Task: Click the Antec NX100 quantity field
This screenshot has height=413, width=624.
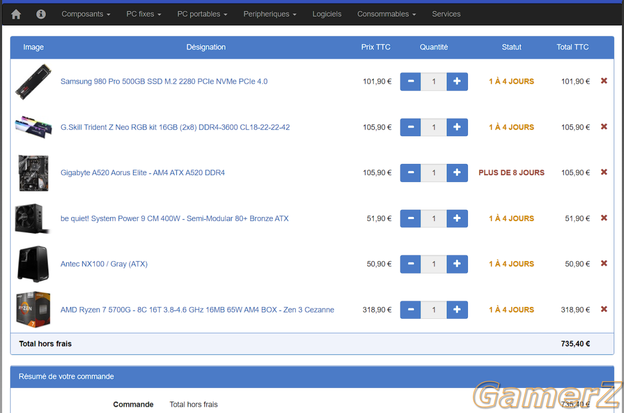Action: tap(434, 264)
